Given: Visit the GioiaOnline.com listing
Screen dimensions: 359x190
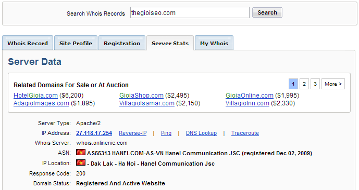Looking at the screenshot, I should click(250, 96).
